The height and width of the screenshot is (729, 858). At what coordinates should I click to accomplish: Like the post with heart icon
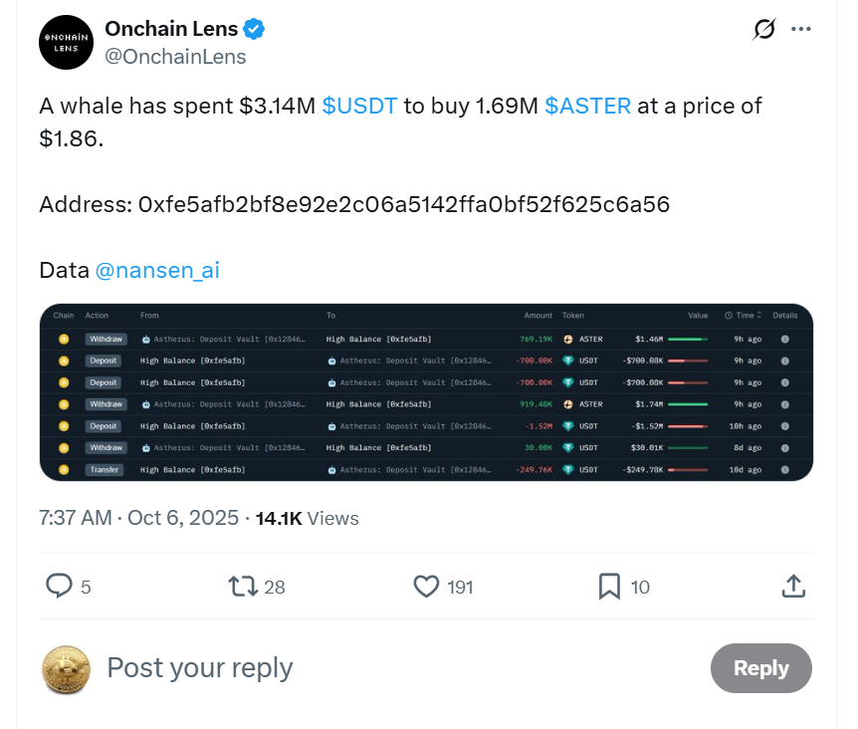pos(426,586)
